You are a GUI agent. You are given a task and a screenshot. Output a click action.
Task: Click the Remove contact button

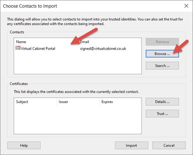point(162,42)
